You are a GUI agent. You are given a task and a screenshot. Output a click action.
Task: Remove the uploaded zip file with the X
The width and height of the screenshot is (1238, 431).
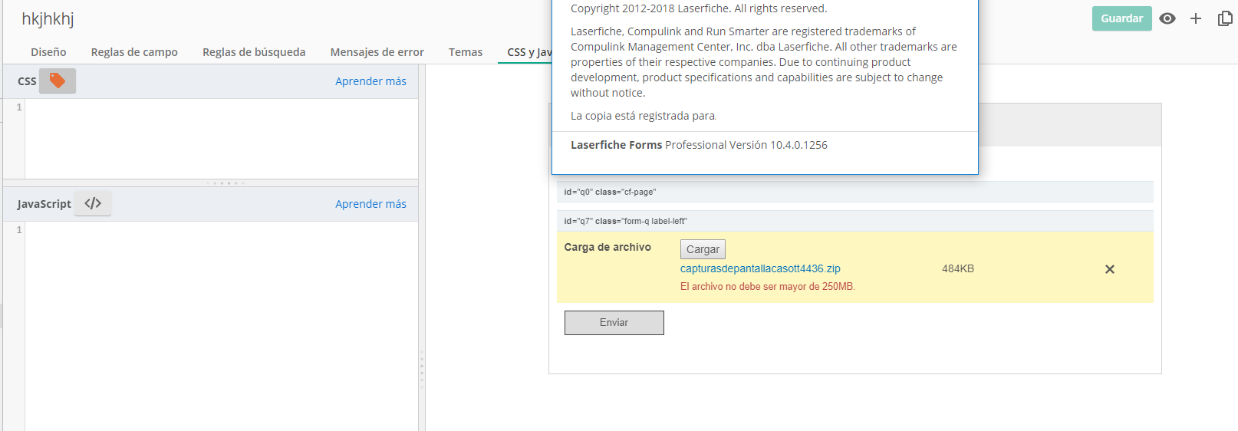[1109, 269]
